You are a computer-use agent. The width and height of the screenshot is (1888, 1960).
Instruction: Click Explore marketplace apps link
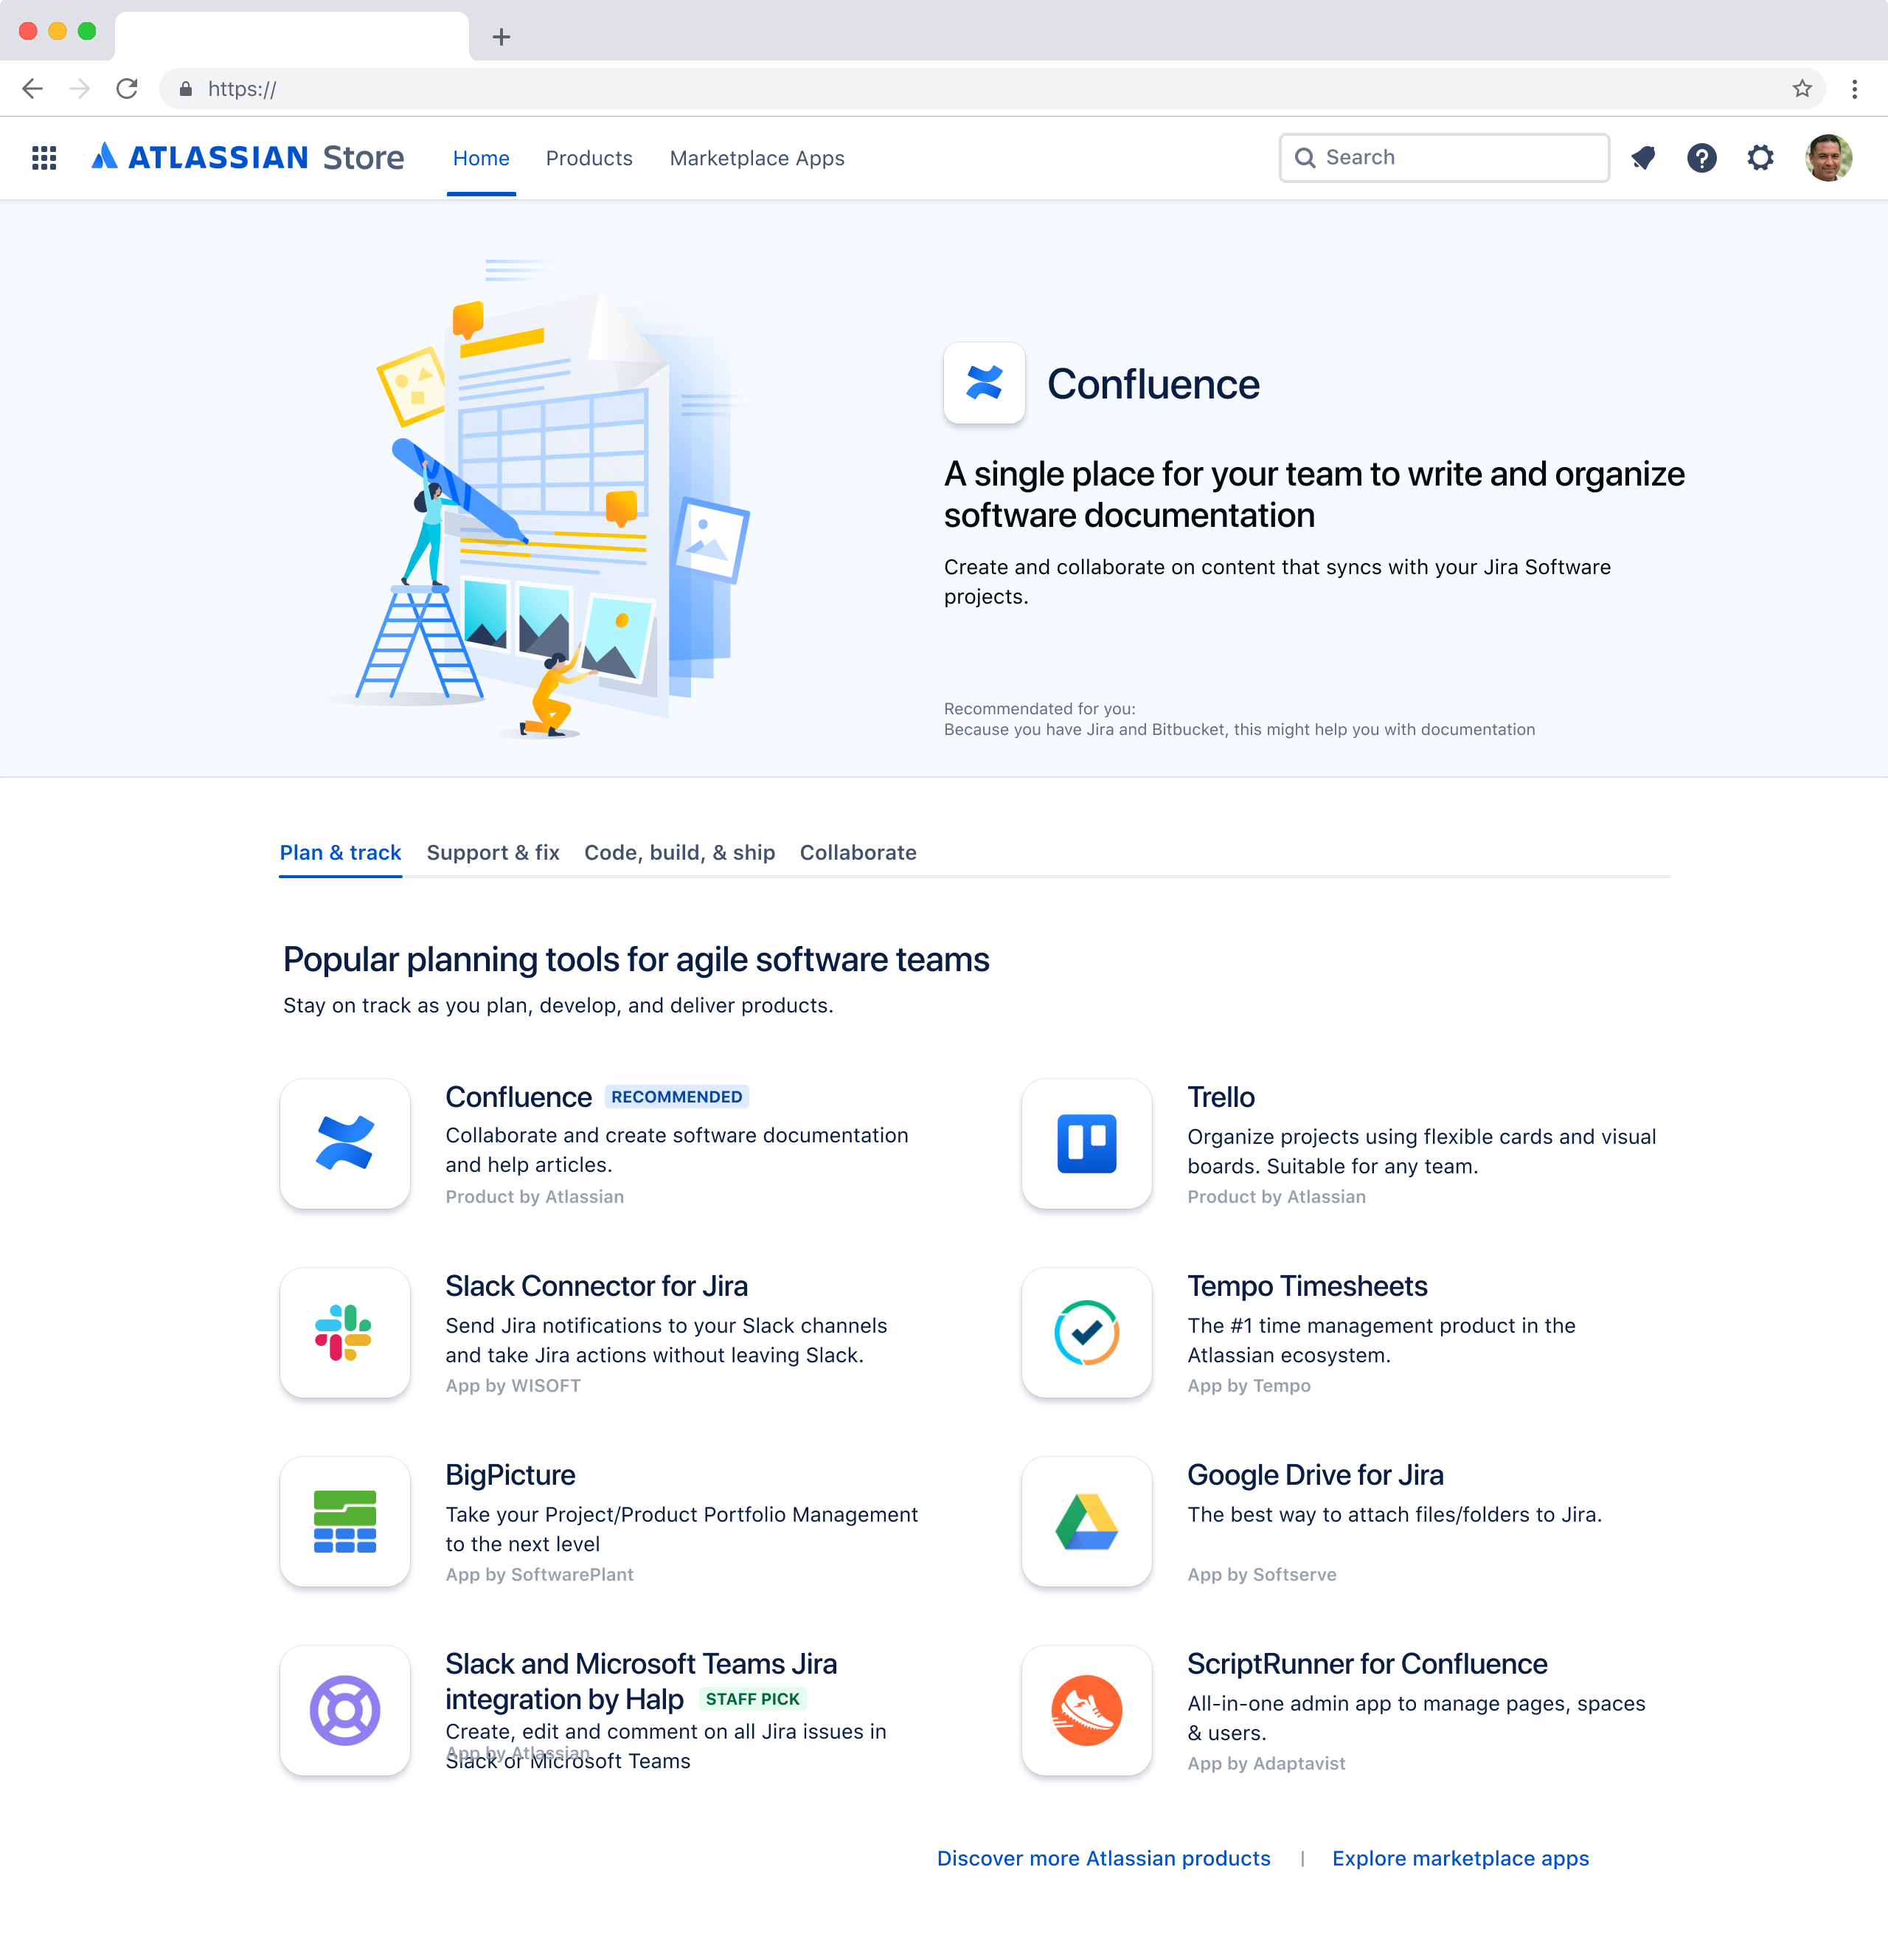pyautogui.click(x=1460, y=1858)
